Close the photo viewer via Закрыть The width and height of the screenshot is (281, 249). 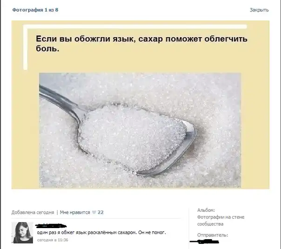coord(259,10)
